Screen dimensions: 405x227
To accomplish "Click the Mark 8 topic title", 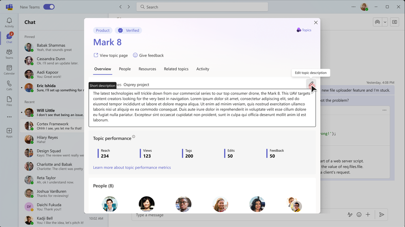I will pyautogui.click(x=107, y=42).
